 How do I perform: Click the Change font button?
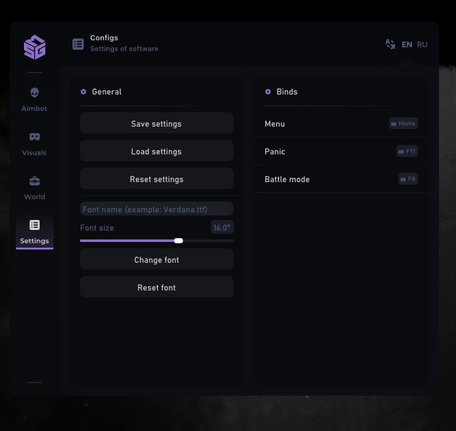[x=157, y=260]
